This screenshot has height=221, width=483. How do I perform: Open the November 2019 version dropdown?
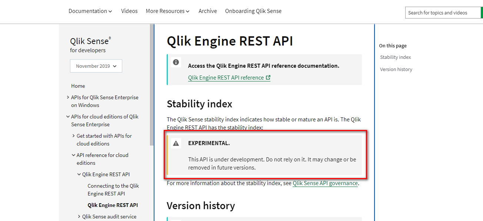coord(96,66)
